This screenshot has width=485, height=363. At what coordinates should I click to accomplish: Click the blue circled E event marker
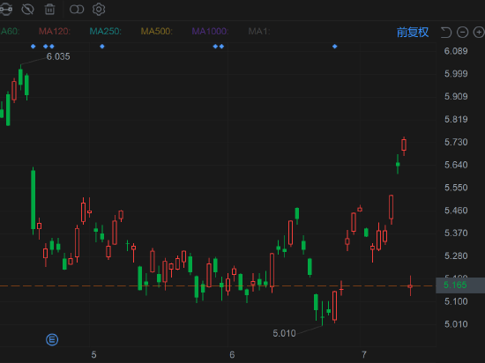[52, 339]
